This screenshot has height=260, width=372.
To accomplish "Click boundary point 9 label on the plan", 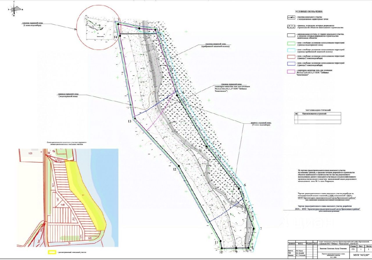I will point(236,252).
